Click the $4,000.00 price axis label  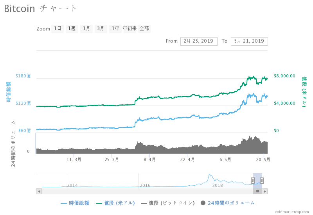pos(284,103)
